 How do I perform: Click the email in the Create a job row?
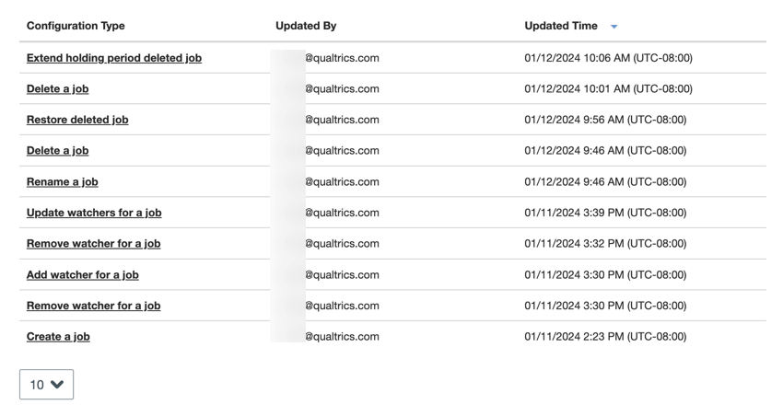(342, 337)
